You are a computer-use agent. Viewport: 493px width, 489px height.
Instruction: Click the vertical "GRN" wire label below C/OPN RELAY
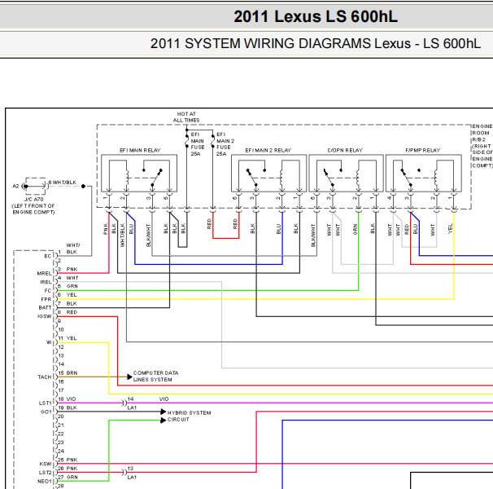[x=356, y=229]
